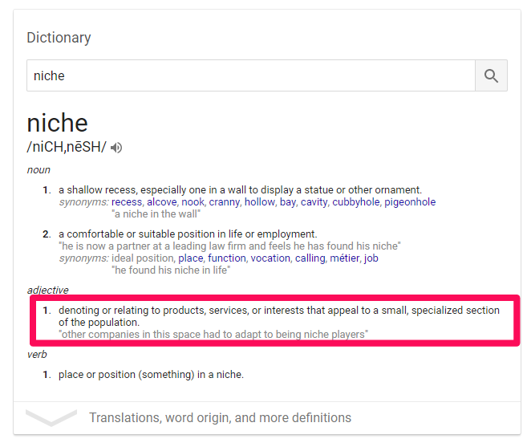This screenshot has width=527, height=439.
Task: Select the 'nook' synonym
Action: (193, 201)
